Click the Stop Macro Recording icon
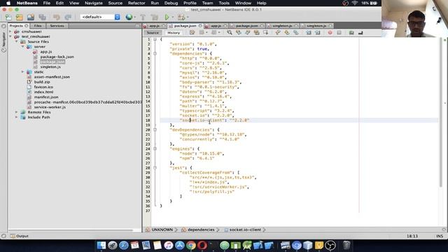This screenshot has width=448, height=252. coord(339,33)
